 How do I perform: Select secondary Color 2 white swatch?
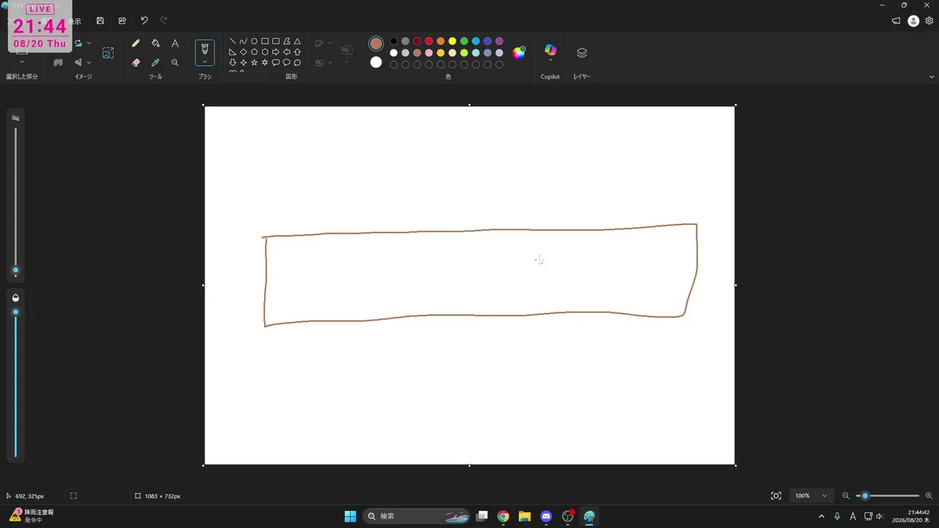376,62
